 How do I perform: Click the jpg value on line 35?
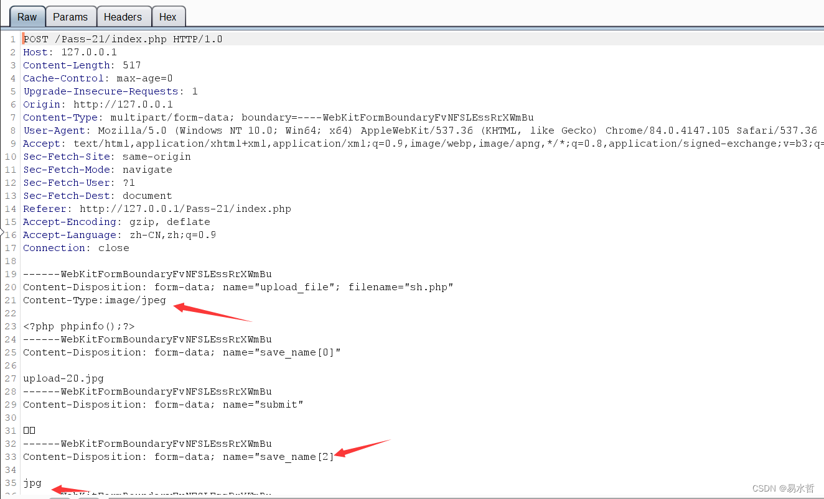point(32,483)
